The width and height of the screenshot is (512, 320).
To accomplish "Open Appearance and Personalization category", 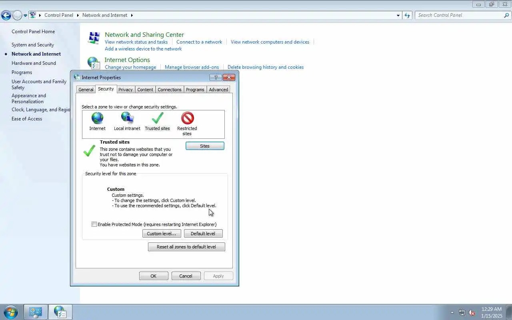I will [x=29, y=98].
